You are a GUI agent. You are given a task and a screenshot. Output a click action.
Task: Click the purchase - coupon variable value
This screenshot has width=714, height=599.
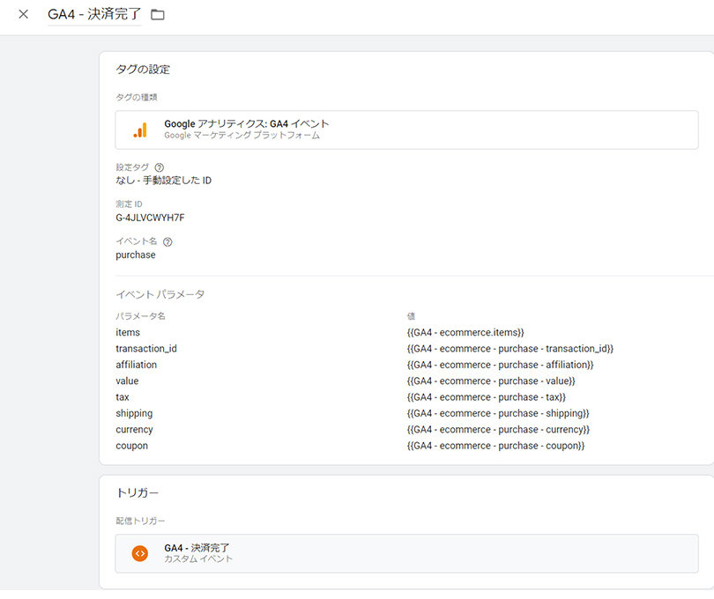pos(496,446)
